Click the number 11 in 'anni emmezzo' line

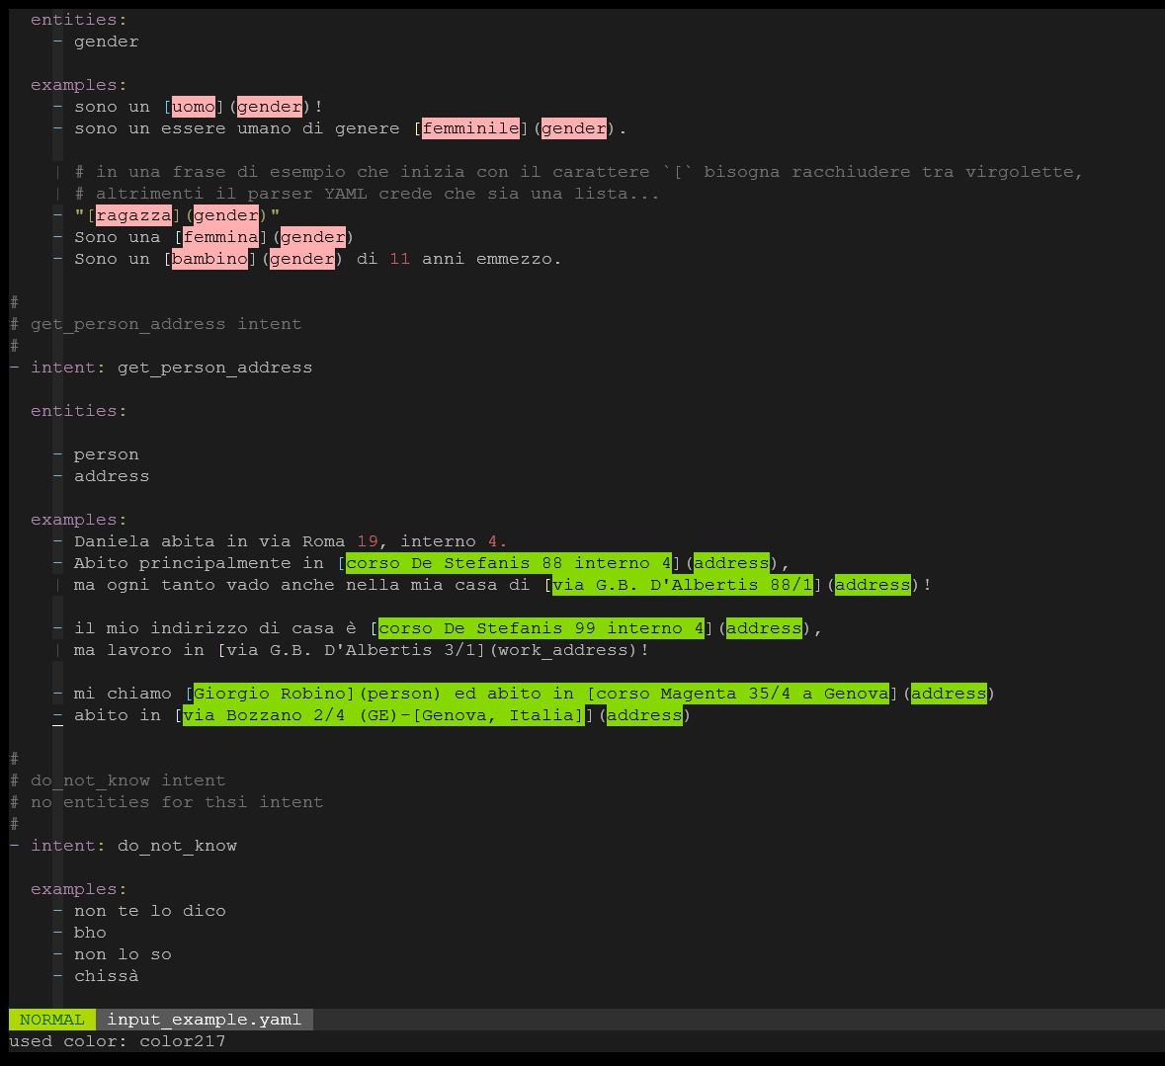pyautogui.click(x=400, y=259)
